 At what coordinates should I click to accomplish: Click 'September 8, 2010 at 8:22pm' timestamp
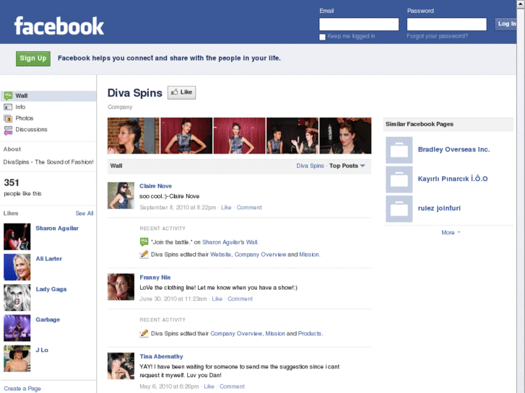178,208
